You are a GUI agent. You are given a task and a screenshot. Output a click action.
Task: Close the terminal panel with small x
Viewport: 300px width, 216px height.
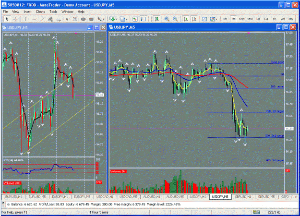coord(3,202)
